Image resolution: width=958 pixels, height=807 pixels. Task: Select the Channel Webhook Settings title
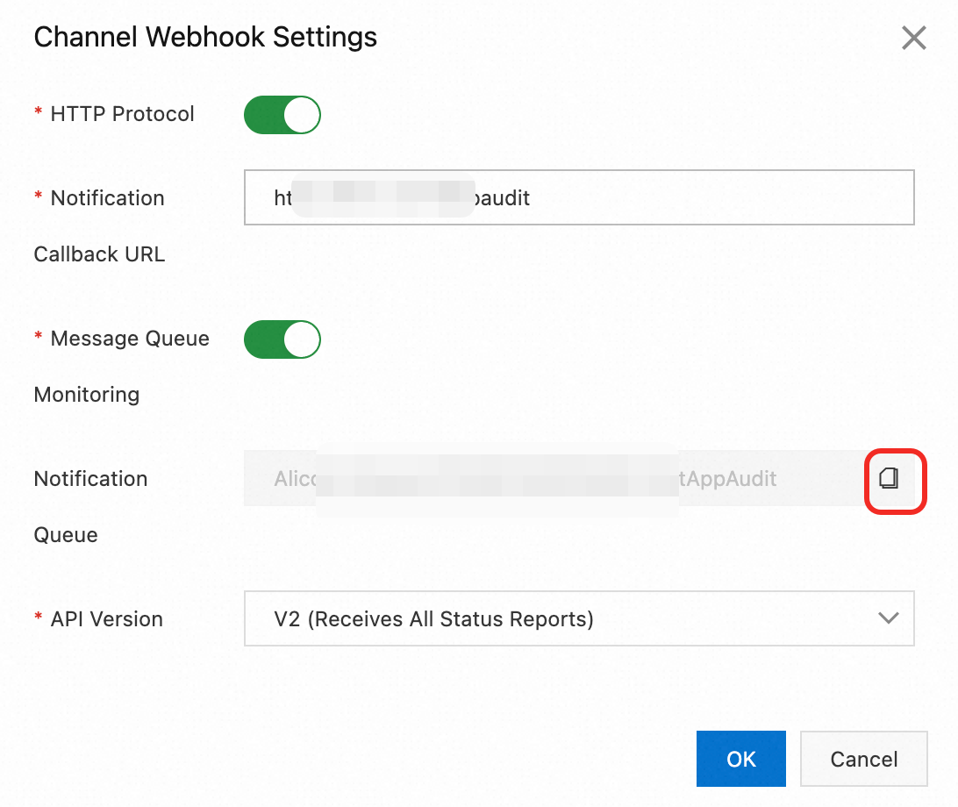pyautogui.click(x=204, y=37)
